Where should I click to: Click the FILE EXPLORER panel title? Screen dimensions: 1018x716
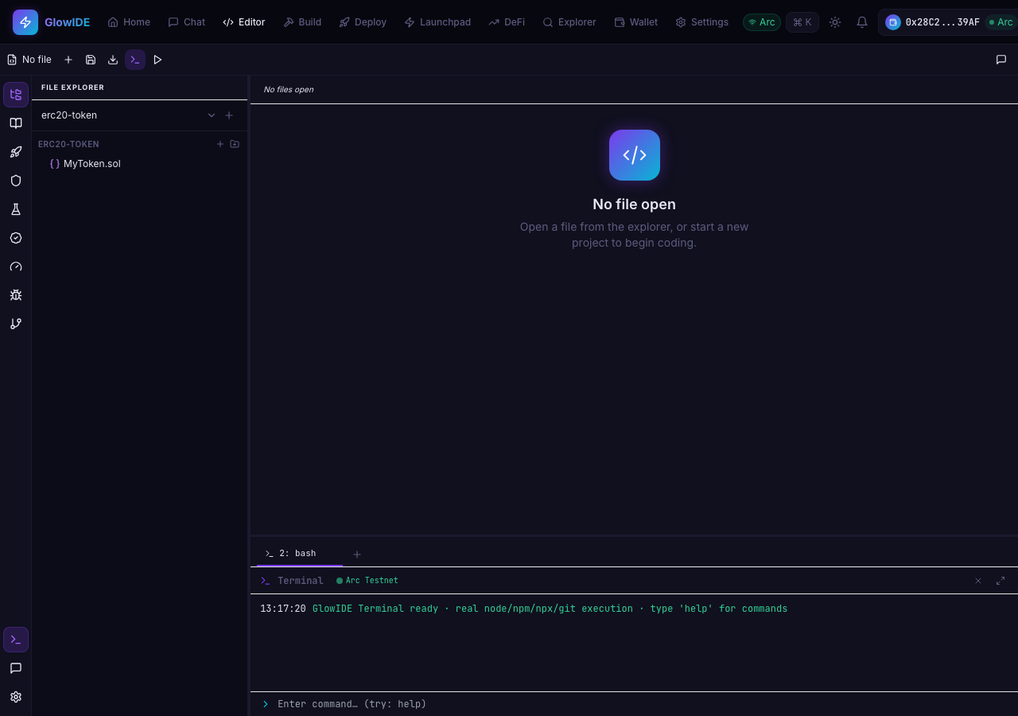pos(72,88)
